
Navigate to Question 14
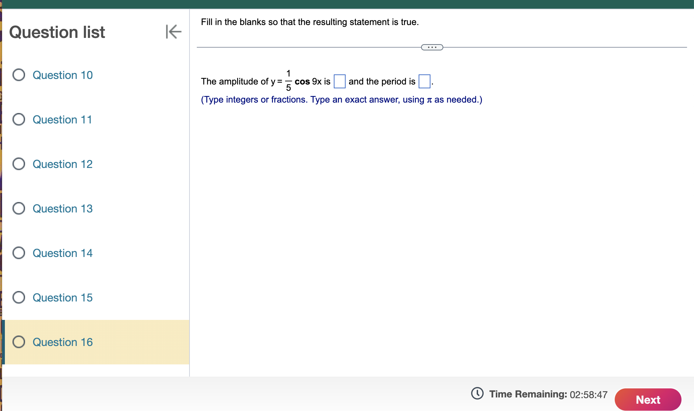coord(63,253)
